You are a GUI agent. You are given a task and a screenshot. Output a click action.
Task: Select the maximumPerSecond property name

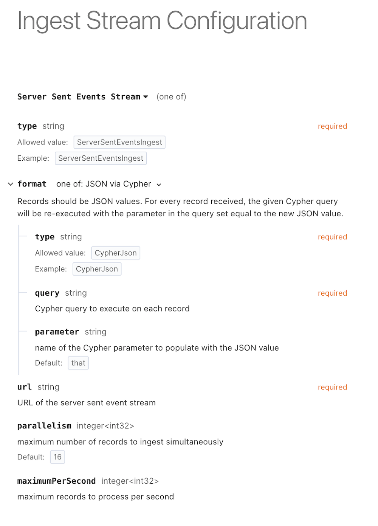tap(56, 481)
